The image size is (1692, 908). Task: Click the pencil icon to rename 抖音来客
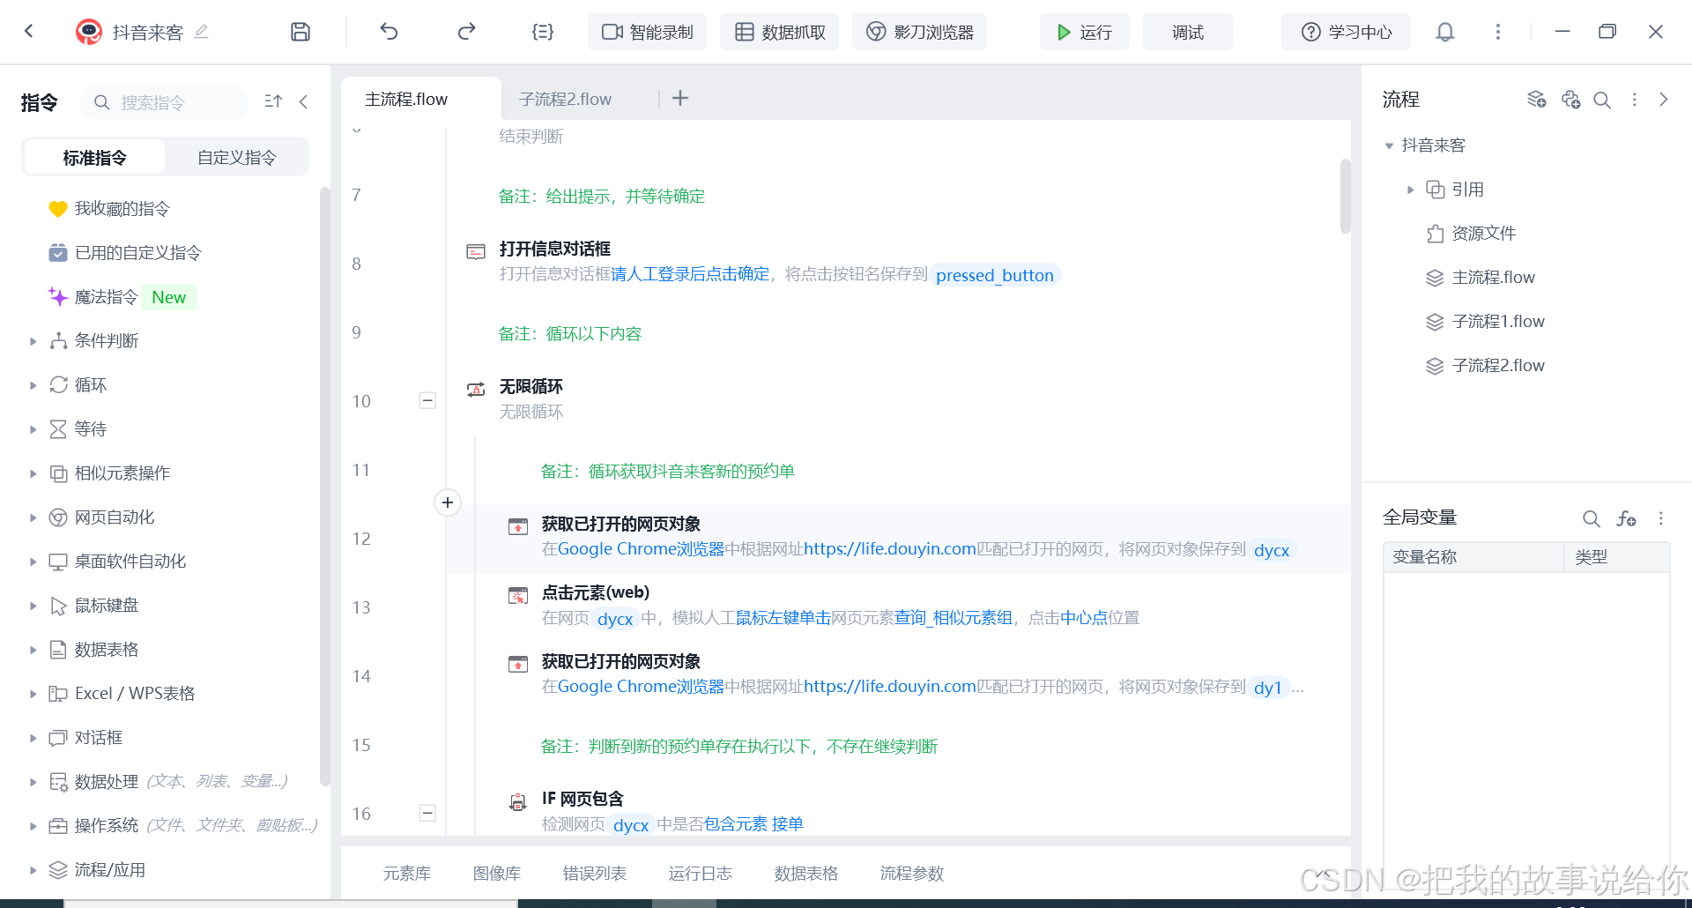(201, 32)
